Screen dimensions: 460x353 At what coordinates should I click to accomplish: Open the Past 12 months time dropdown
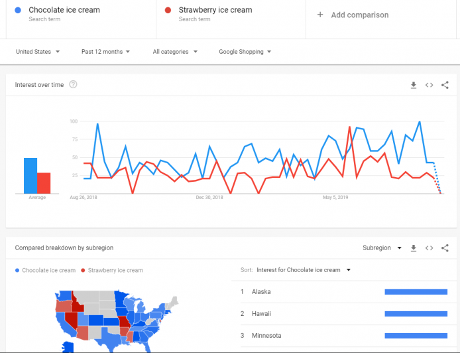105,52
